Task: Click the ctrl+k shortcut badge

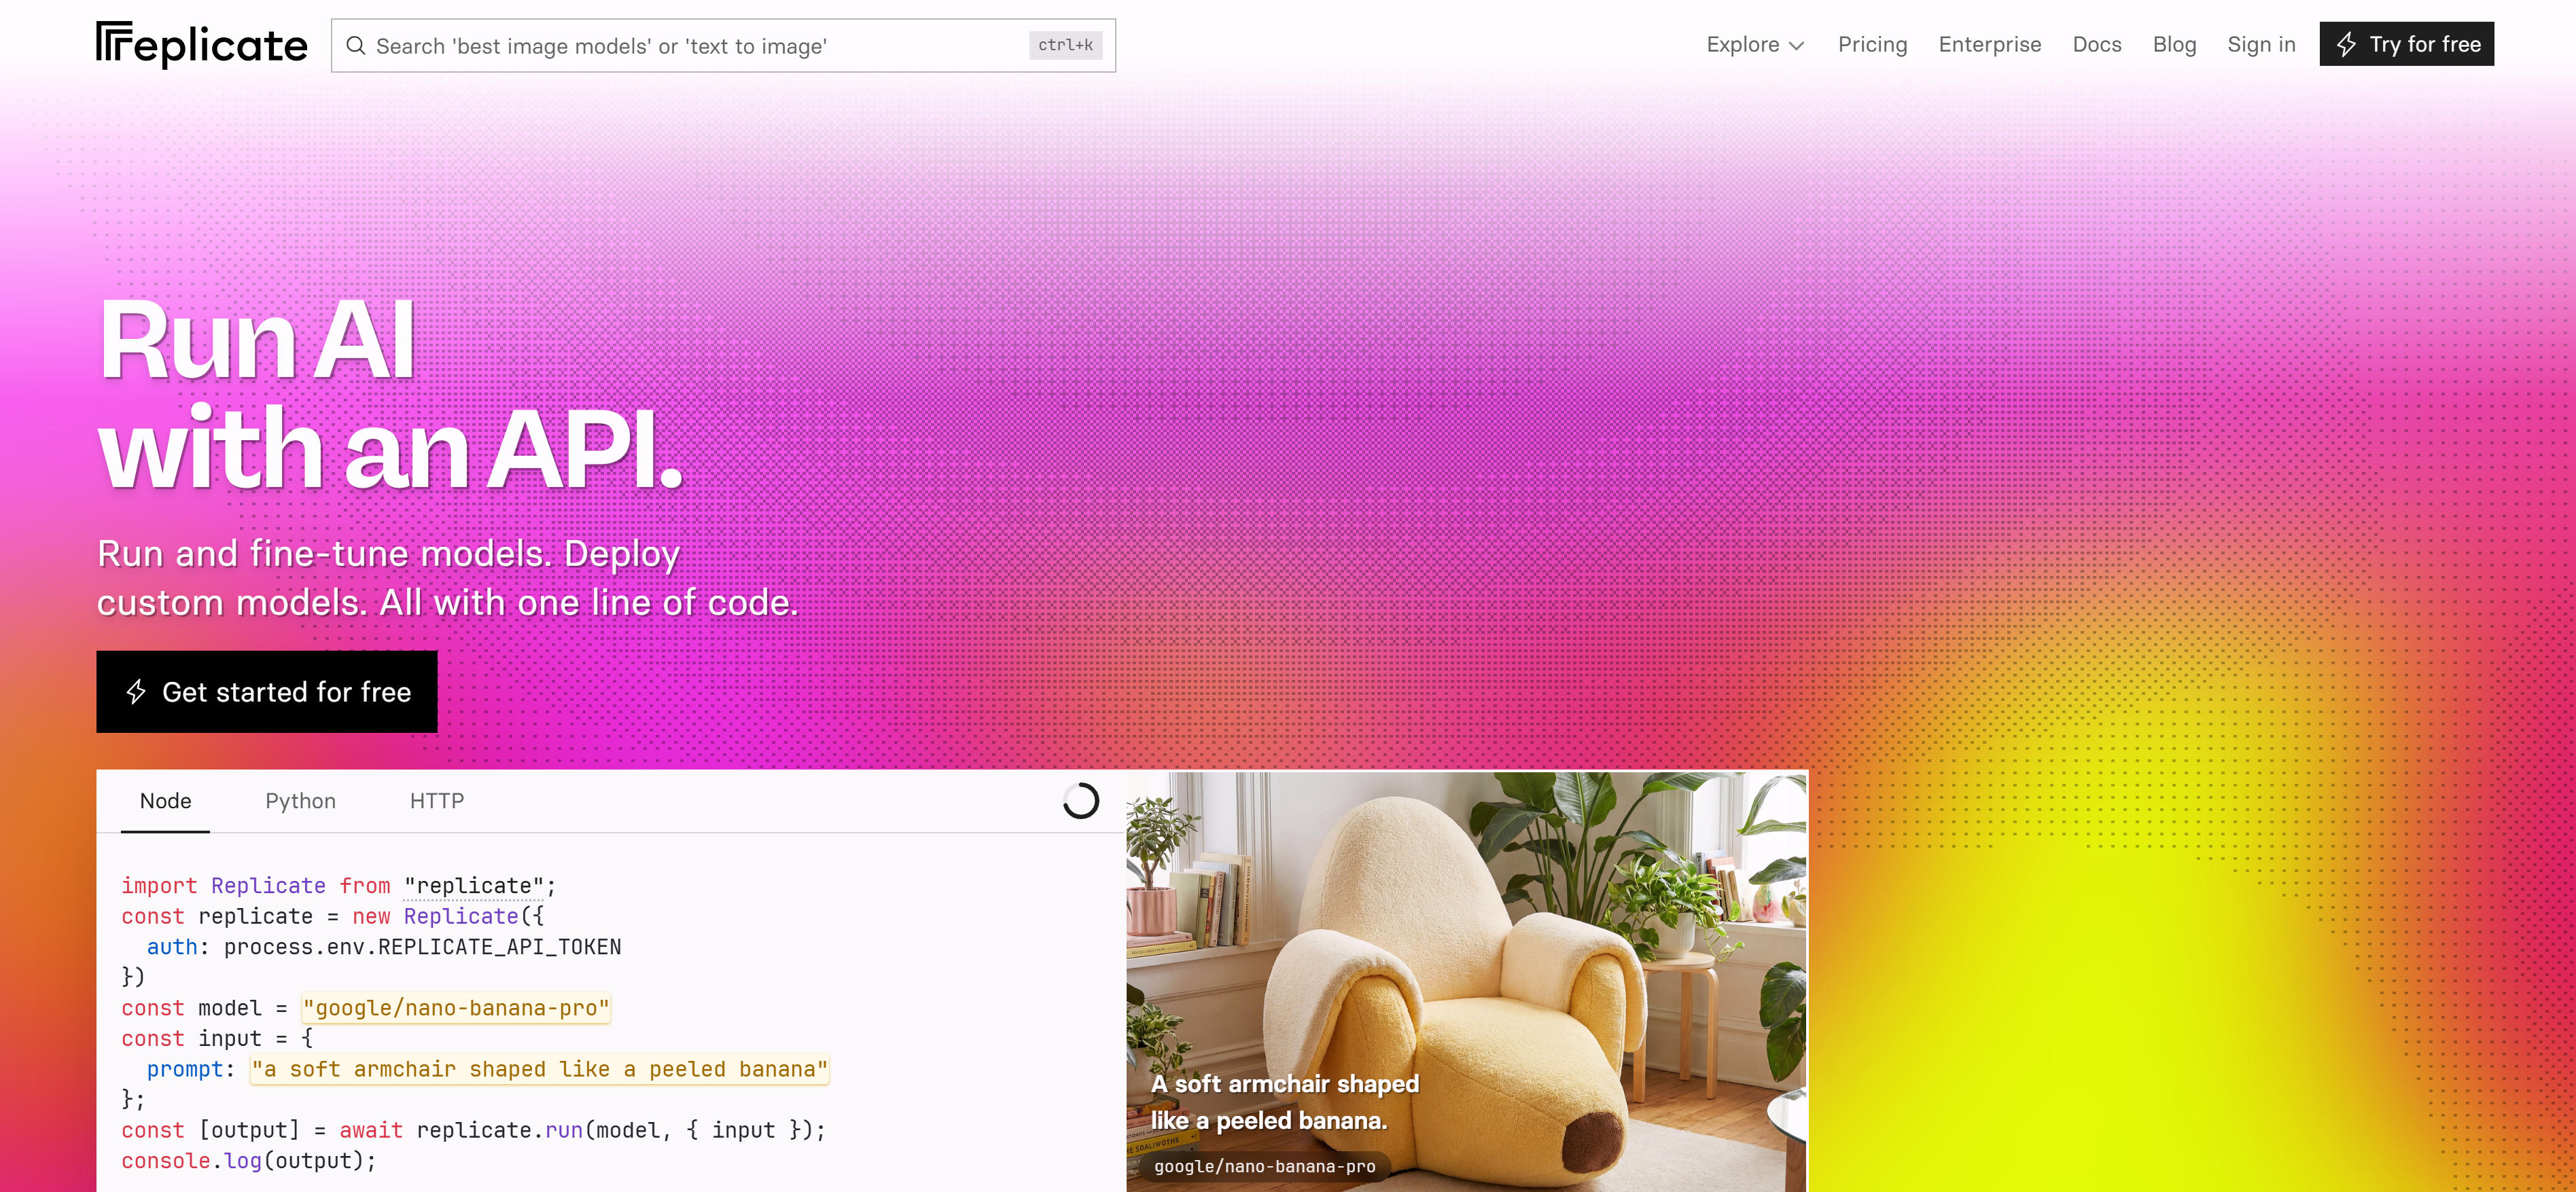Action: [1065, 45]
